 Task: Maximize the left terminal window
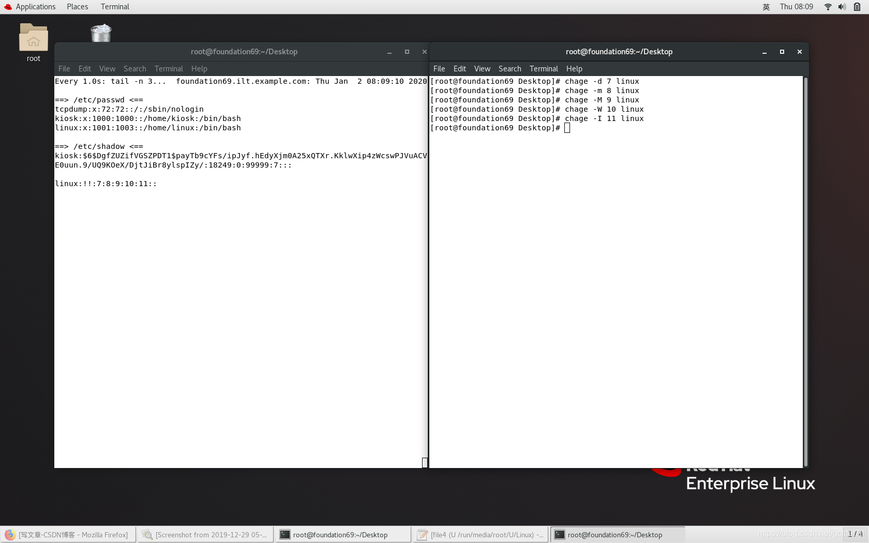(x=407, y=52)
